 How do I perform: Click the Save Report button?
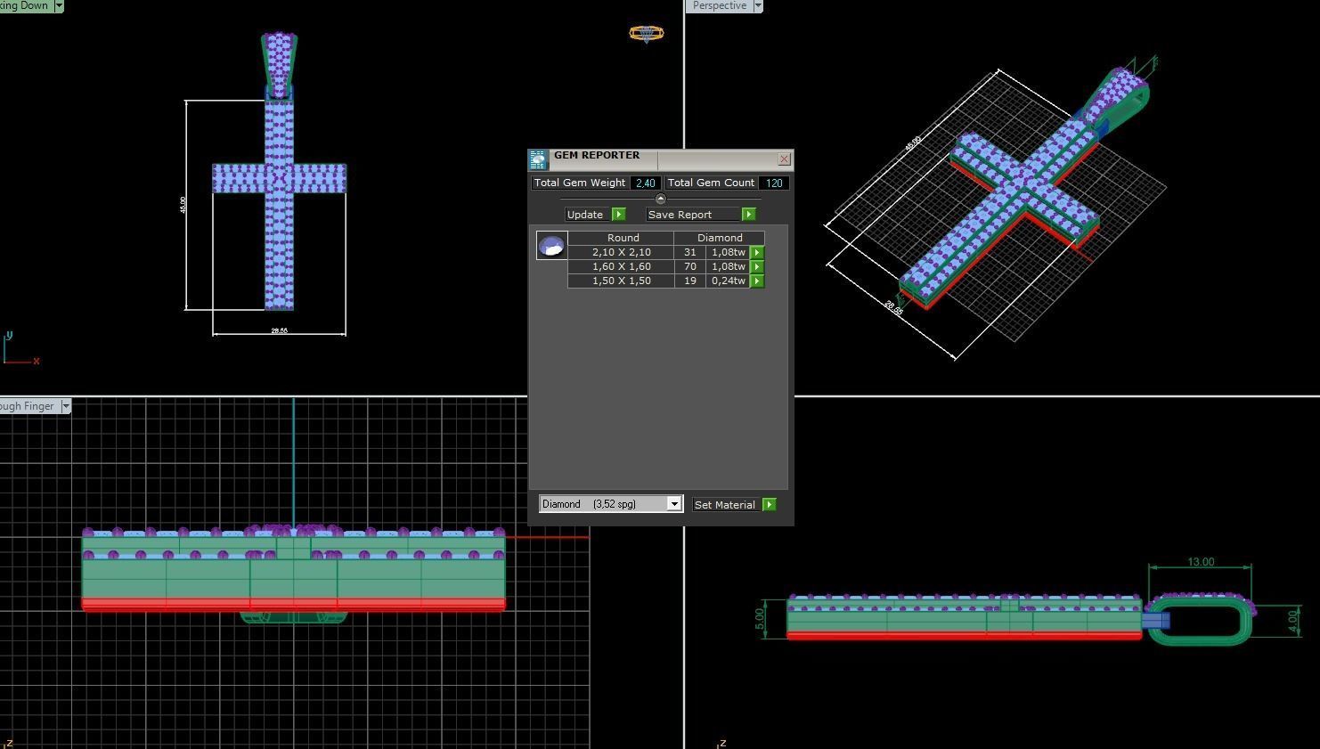pos(693,215)
